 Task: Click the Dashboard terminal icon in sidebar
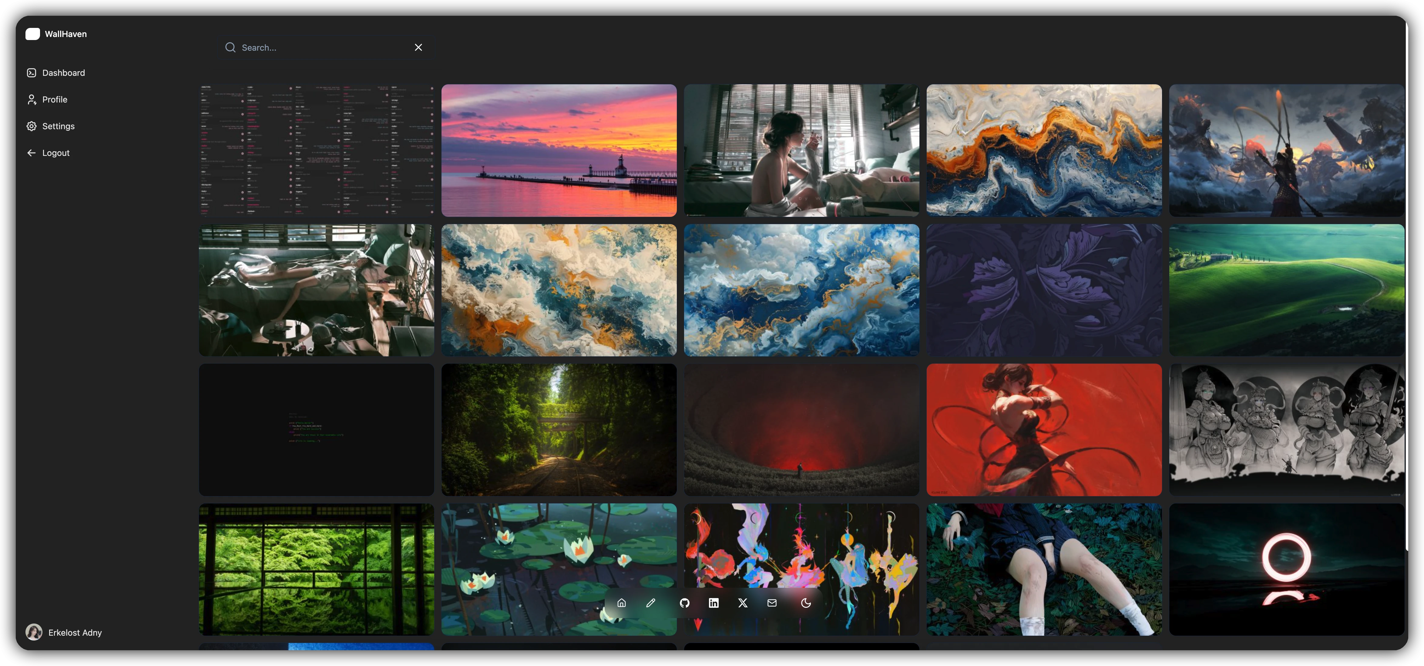(x=32, y=73)
